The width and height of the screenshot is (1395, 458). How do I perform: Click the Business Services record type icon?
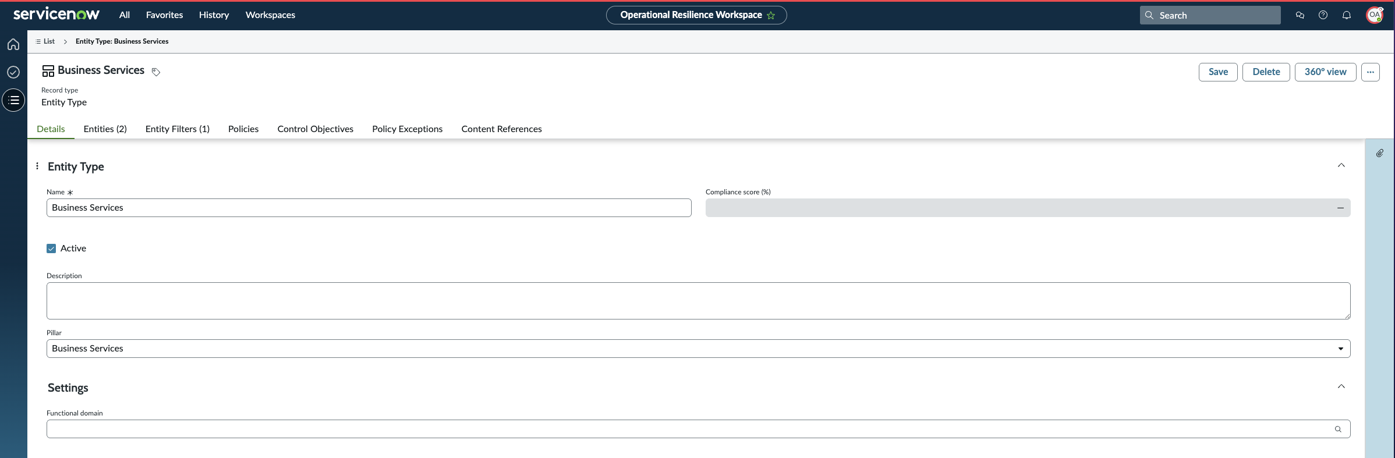tap(48, 71)
